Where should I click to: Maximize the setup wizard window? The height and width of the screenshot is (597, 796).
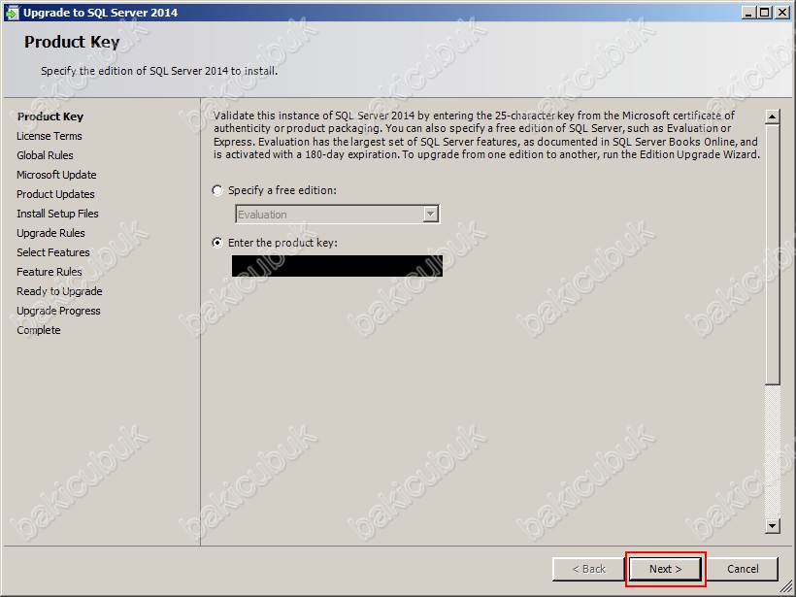(764, 13)
